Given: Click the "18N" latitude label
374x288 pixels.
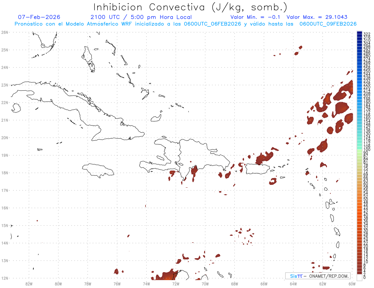Looking at the screenshot, I should (5, 173).
